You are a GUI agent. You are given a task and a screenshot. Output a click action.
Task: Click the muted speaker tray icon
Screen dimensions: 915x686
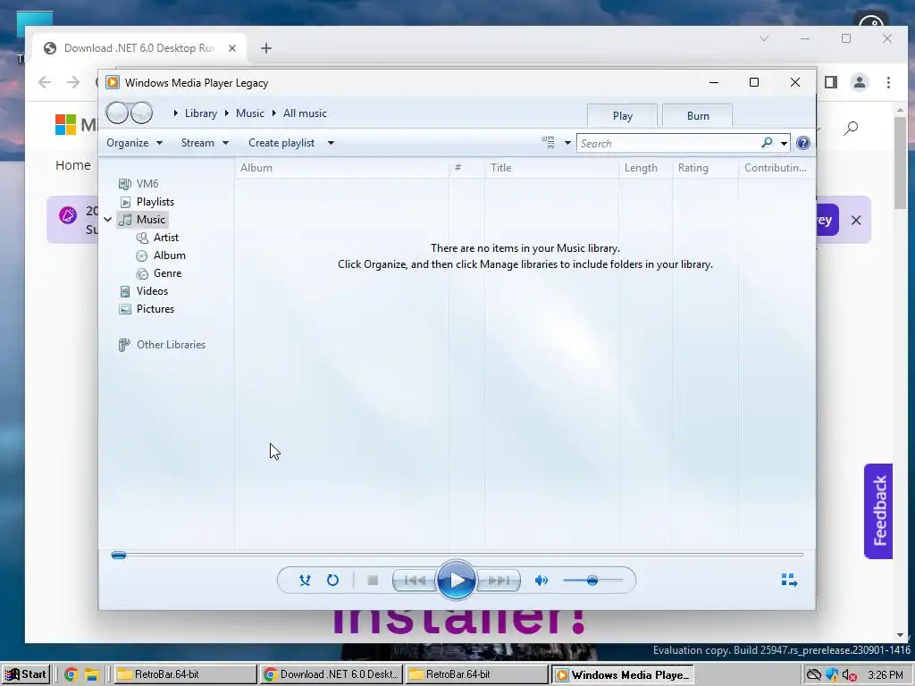tap(849, 675)
